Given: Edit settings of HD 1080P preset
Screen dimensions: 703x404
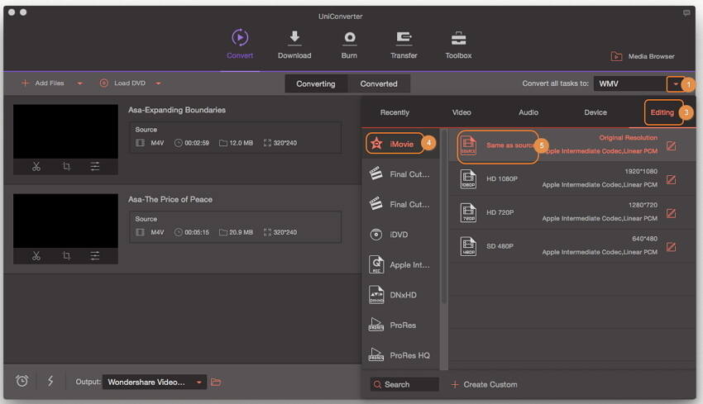Looking at the screenshot, I should 672,179.
